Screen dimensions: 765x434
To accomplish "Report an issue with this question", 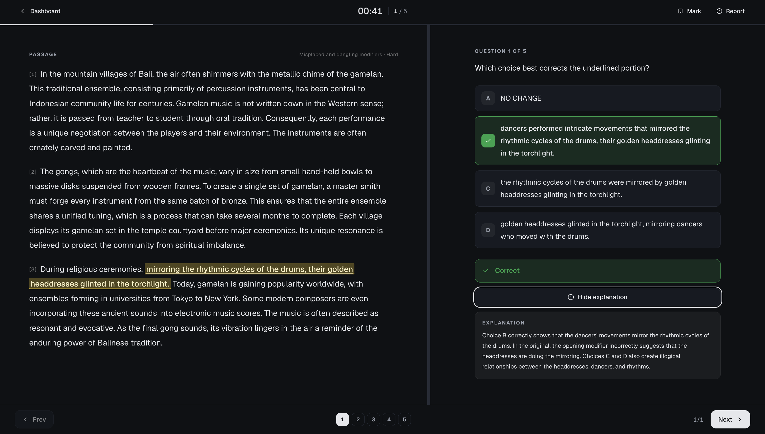I will [x=730, y=11].
